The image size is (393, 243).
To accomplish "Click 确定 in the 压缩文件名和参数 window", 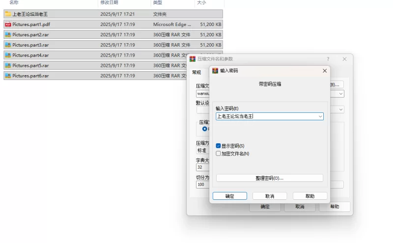I will (265, 207).
